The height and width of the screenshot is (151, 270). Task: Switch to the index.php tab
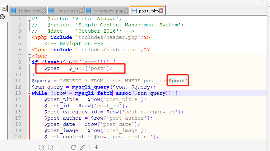point(29,11)
